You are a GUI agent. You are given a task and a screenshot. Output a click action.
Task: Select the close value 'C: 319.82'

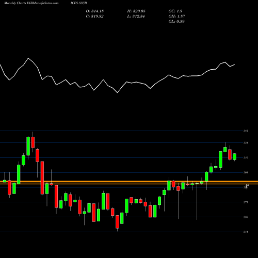click(95, 17)
